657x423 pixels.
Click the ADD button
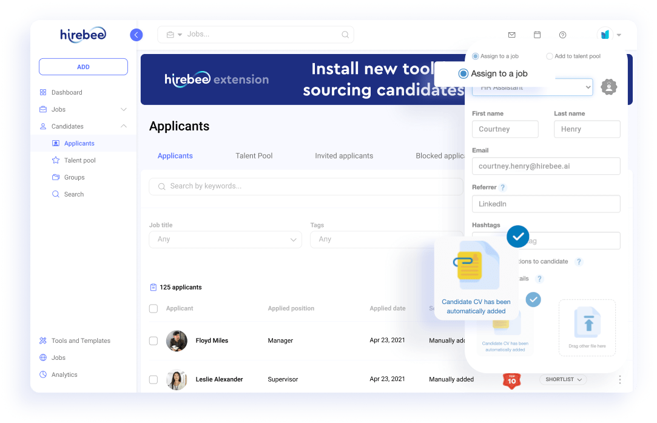83,67
